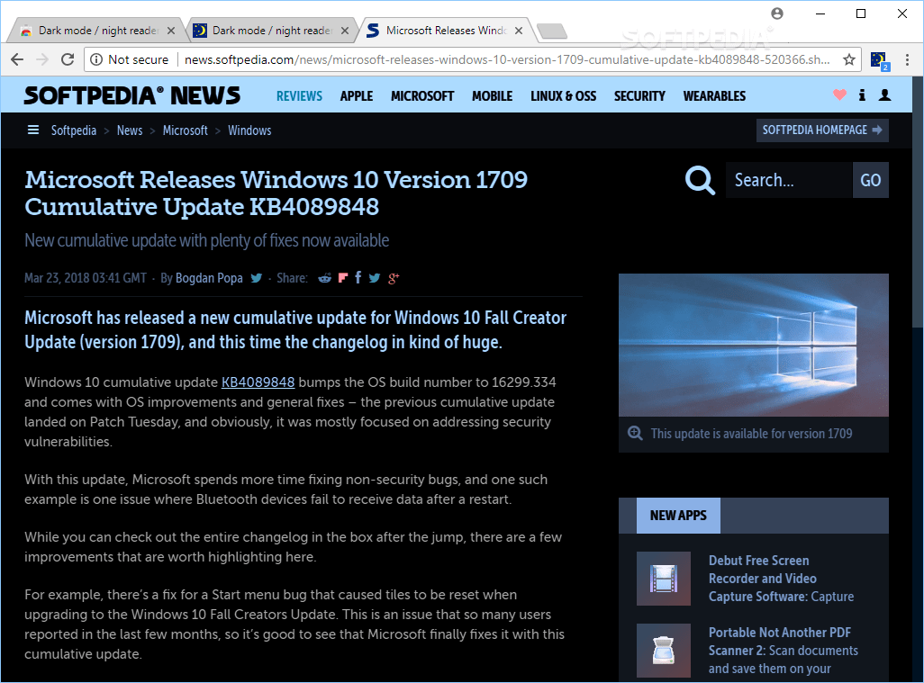
Task: Open the Chrome three-dot menu
Action: pos(907,59)
